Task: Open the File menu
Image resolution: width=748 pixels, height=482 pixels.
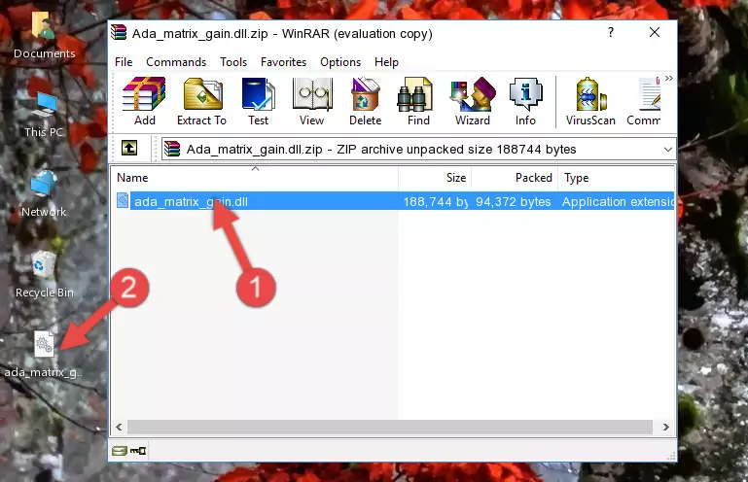Action: [124, 62]
